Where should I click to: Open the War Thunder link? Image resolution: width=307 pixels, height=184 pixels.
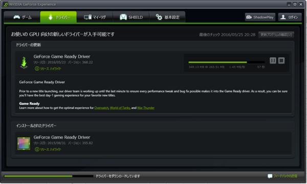pos(146,108)
